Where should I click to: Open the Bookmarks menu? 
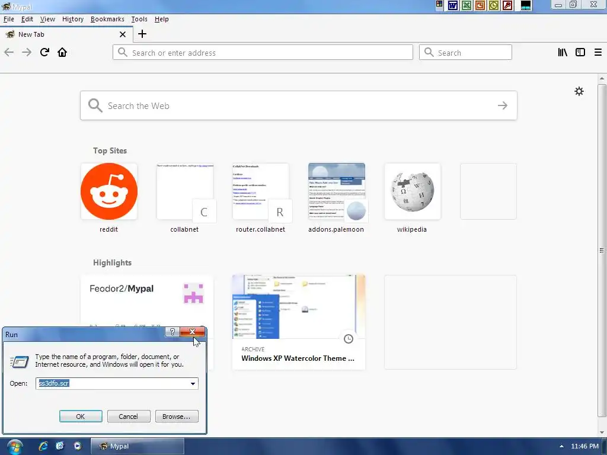pyautogui.click(x=108, y=19)
